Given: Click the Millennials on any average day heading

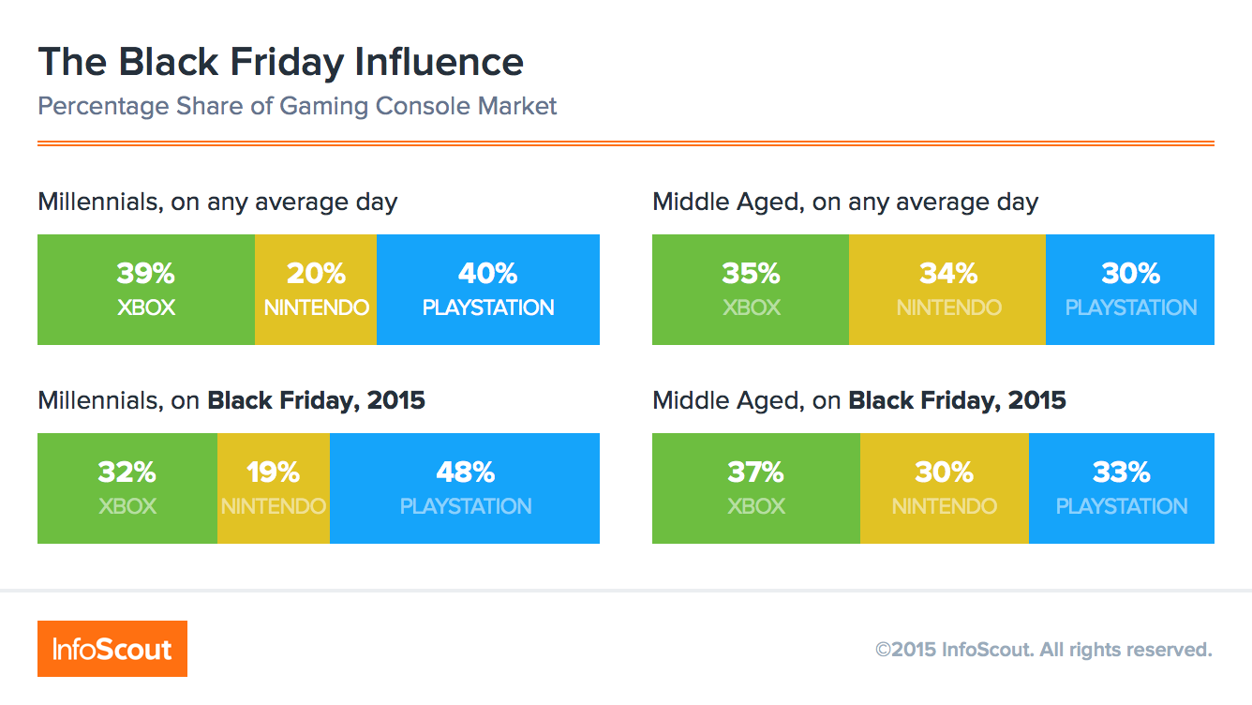Looking at the screenshot, I should [x=217, y=202].
